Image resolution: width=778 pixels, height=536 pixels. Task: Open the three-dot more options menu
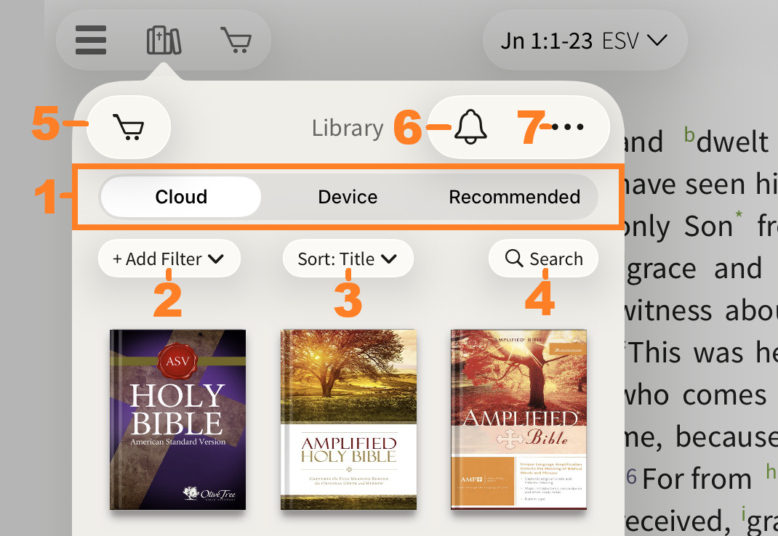pos(568,128)
